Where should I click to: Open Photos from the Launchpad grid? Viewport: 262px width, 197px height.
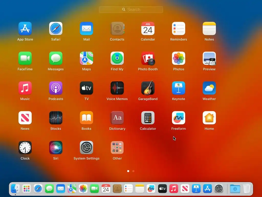(178, 58)
